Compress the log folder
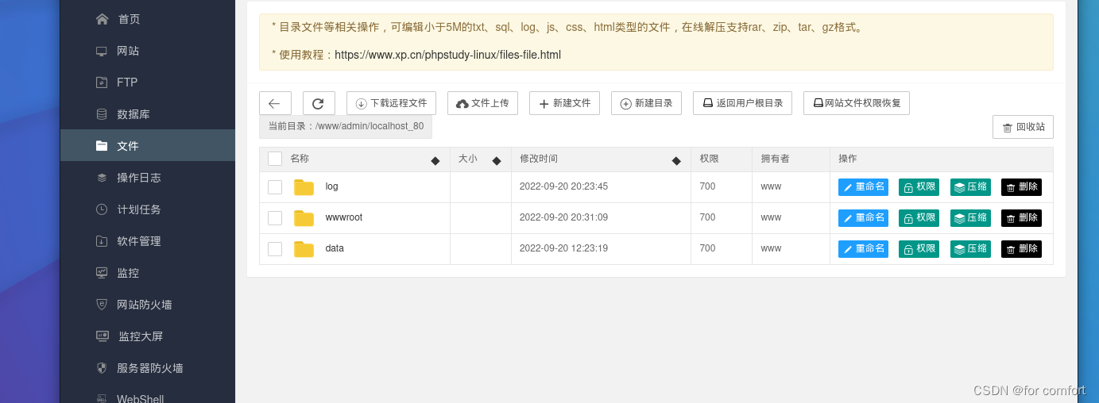1099x403 pixels. (970, 187)
